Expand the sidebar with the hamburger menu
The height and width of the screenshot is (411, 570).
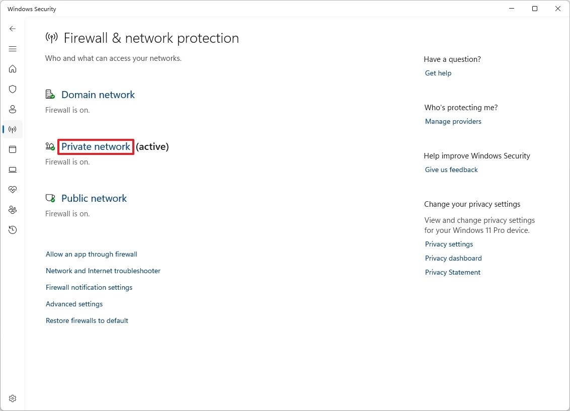[12, 49]
